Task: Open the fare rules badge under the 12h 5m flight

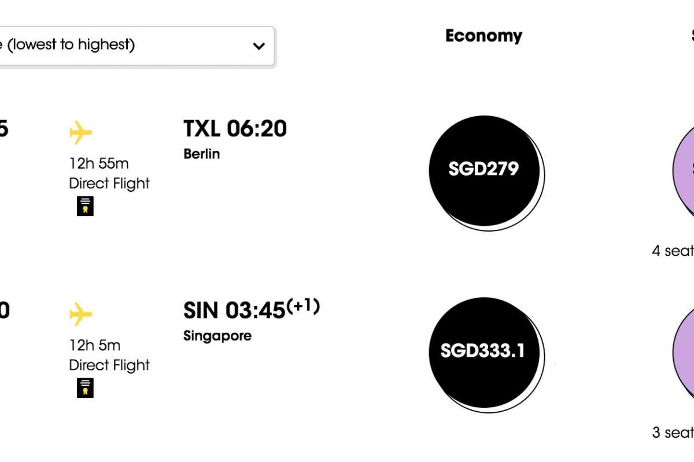Action: tap(85, 388)
